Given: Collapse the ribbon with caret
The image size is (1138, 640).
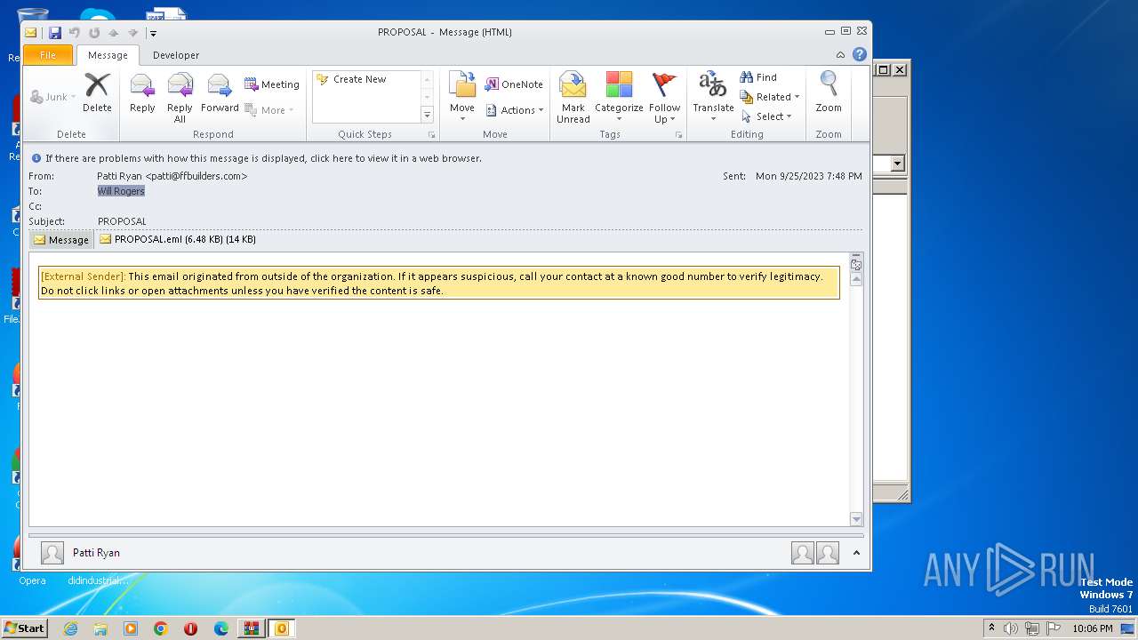Looking at the screenshot, I should click(x=840, y=55).
